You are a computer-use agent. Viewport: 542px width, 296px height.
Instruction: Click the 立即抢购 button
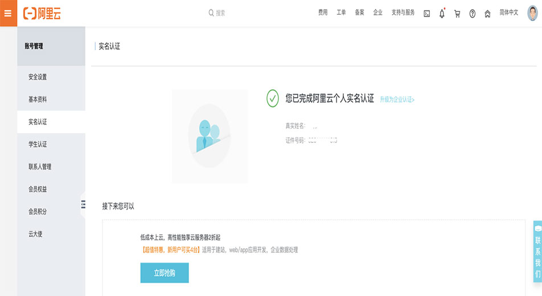[165, 273]
